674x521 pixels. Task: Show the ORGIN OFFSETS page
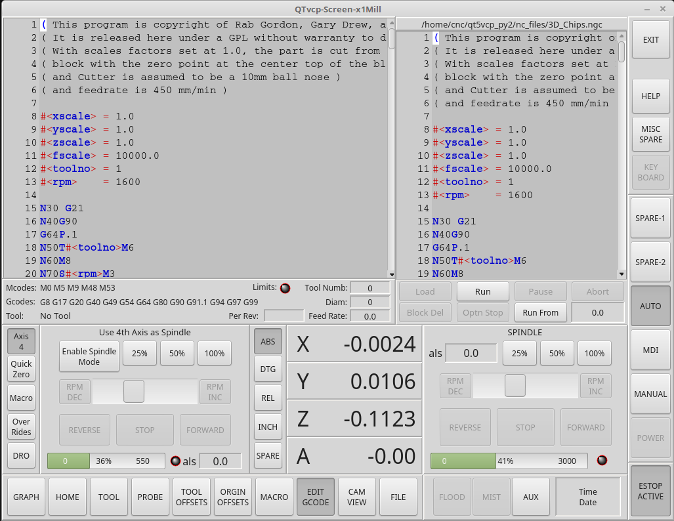pos(232,497)
